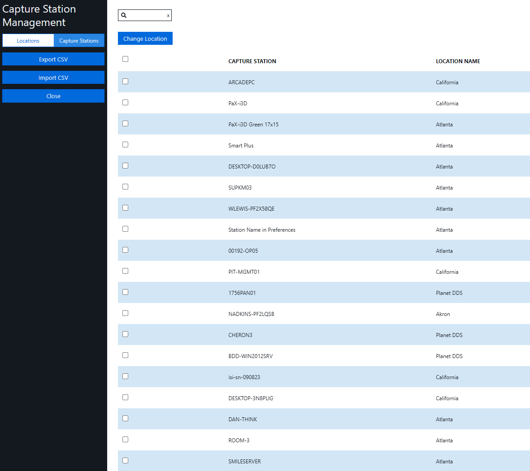530x471 pixels.
Task: Click the Change Location button
Action: pos(145,39)
